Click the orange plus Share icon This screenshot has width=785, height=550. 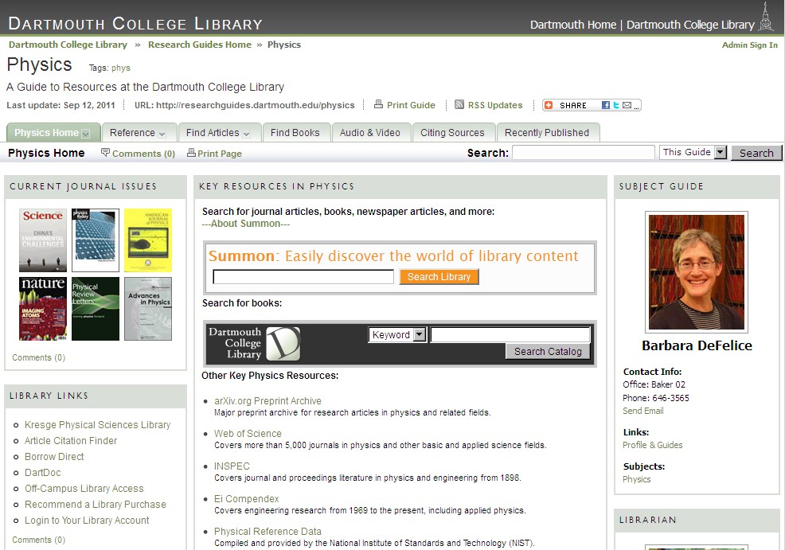[x=549, y=105]
